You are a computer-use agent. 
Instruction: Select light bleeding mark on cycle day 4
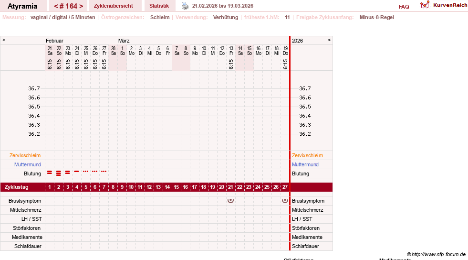coord(77,171)
